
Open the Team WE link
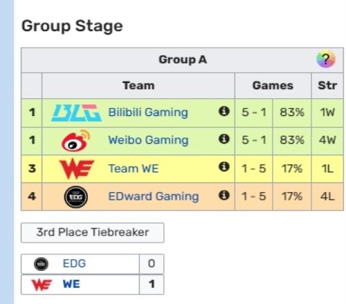(134, 169)
